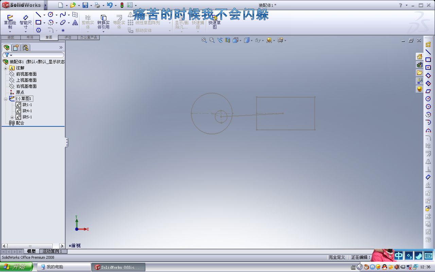435x272 pixels.
Task: Select the Point tool in the sketch ribbon
Action: pos(63,30)
